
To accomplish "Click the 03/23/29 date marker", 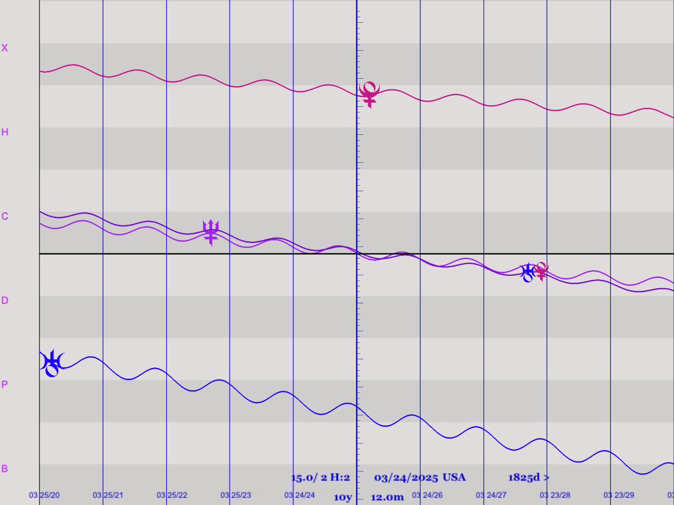I will [x=618, y=495].
